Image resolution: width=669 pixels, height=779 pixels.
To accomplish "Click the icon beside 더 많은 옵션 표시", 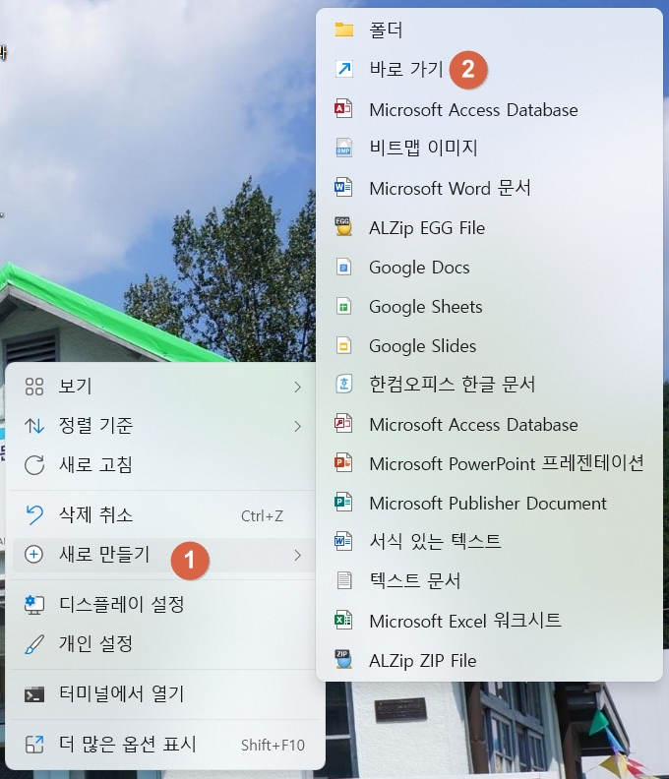I will pos(34,744).
